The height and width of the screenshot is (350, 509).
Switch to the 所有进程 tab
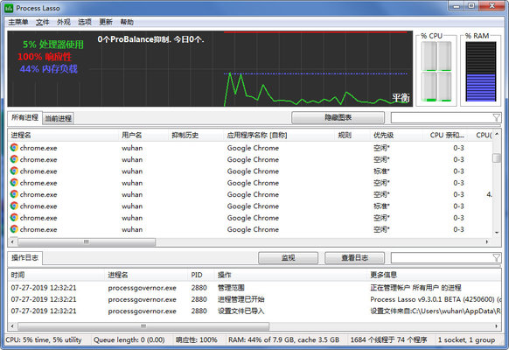pyautogui.click(x=24, y=117)
